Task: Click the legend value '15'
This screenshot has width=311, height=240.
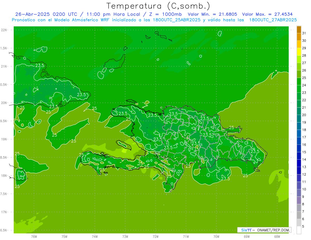Action: pyautogui.click(x=304, y=152)
